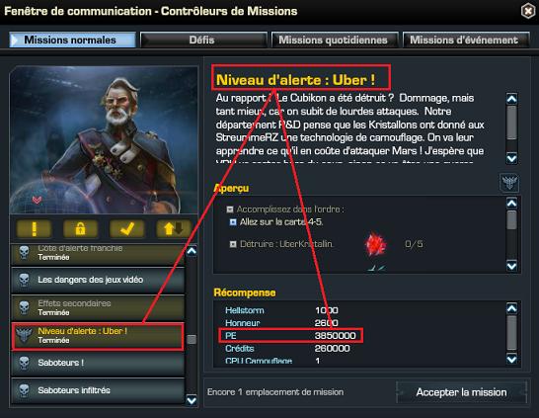The width and height of the screenshot is (539, 418).
Task: Select the 'Les dangers des jeux vidéo' mission
Action: point(98,280)
